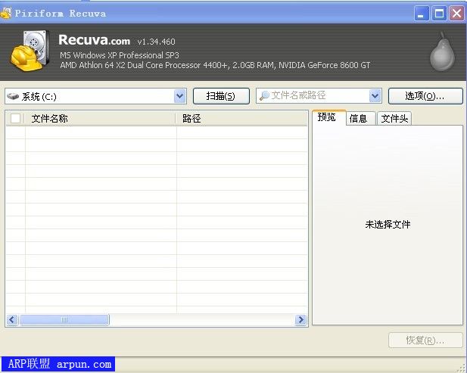This screenshot has height=373, width=467.
Task: Start a scan with the 扫描(S) button
Action: tap(221, 96)
